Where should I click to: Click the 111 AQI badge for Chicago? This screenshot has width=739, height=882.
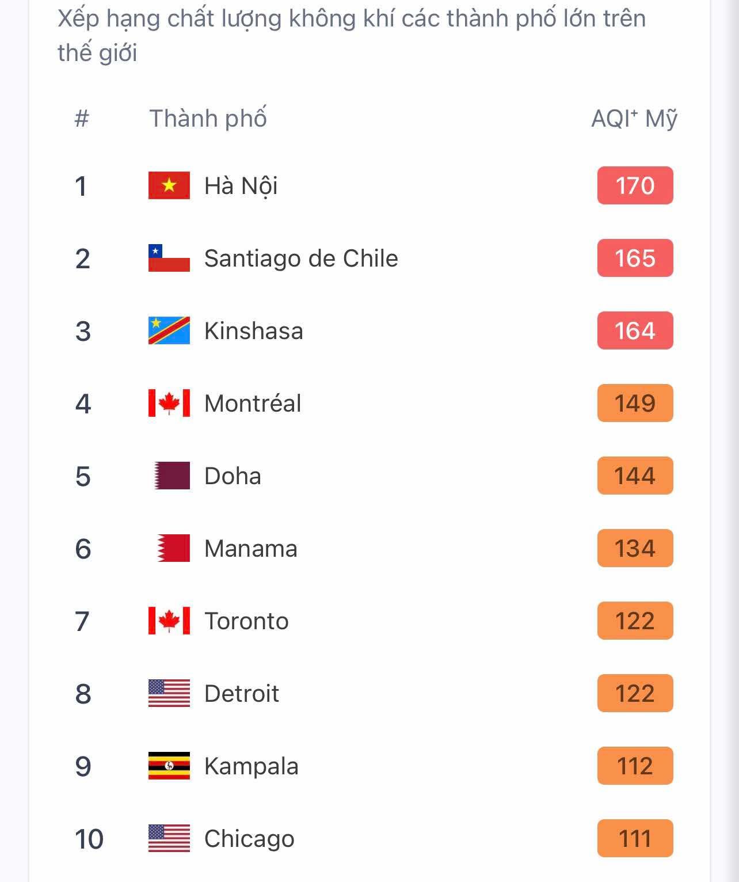(x=635, y=838)
